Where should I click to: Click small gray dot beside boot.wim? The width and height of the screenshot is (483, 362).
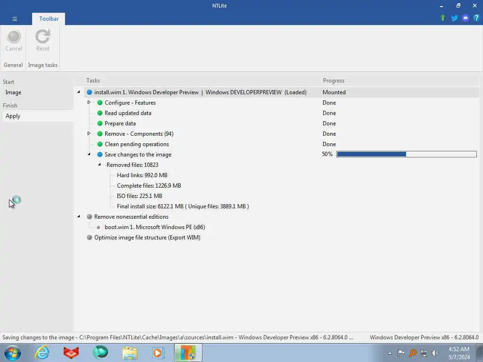98,228
